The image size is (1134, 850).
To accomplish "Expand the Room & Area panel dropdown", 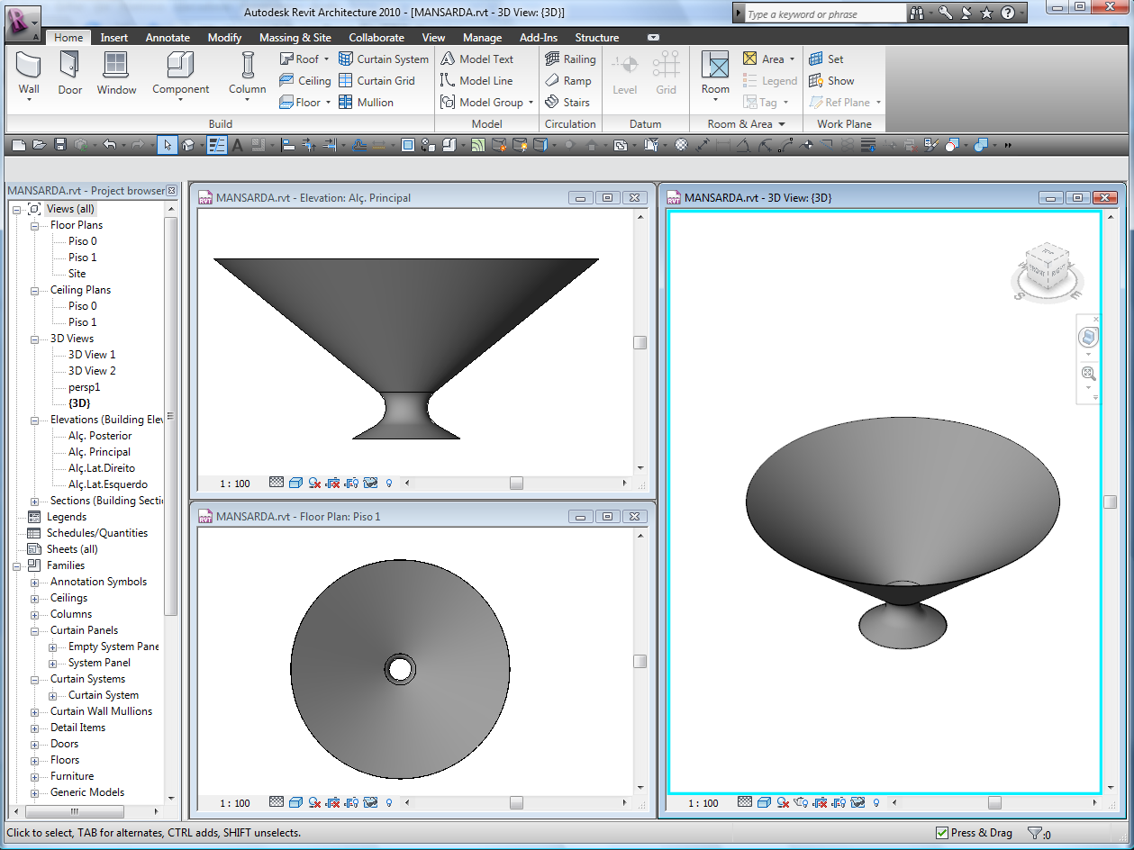I will [782, 124].
